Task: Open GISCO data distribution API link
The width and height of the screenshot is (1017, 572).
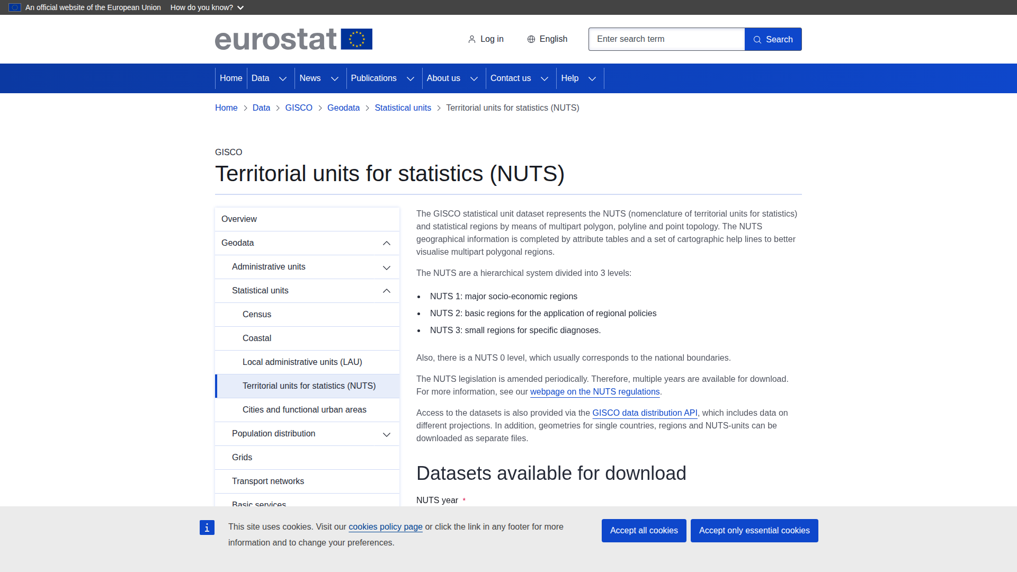Action: [645, 413]
